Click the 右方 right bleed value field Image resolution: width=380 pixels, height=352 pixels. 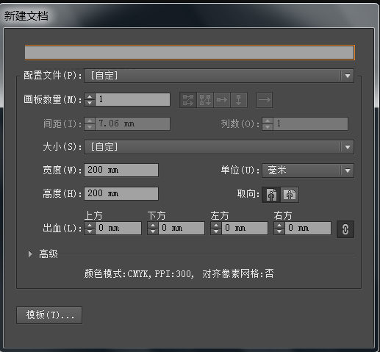tap(308, 229)
